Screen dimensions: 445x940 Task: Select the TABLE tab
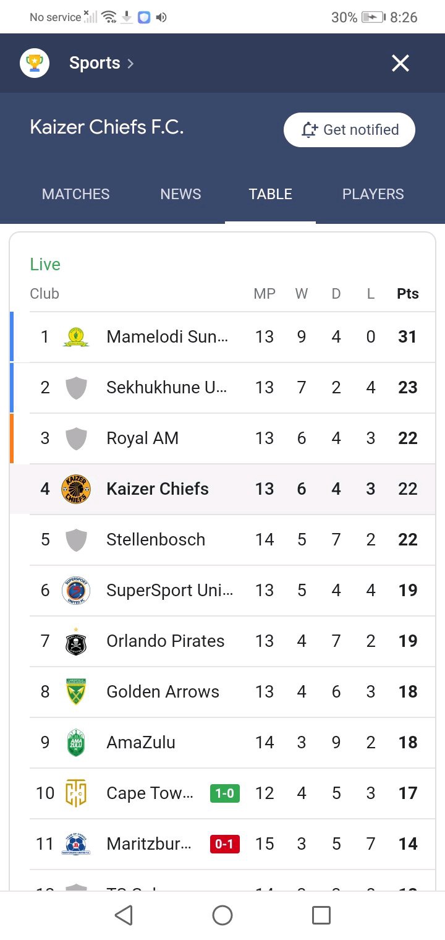click(x=270, y=194)
